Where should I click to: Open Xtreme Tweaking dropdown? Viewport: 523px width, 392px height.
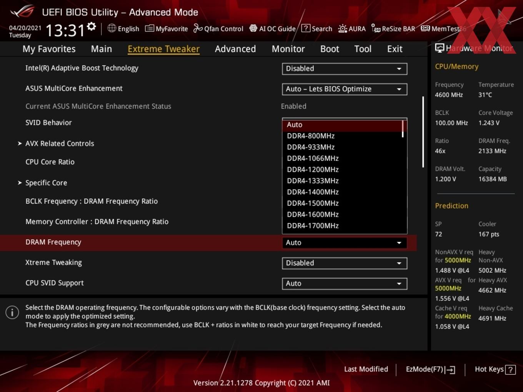click(x=345, y=263)
